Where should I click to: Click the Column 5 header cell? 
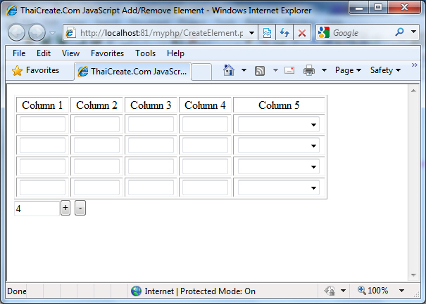tap(279, 105)
